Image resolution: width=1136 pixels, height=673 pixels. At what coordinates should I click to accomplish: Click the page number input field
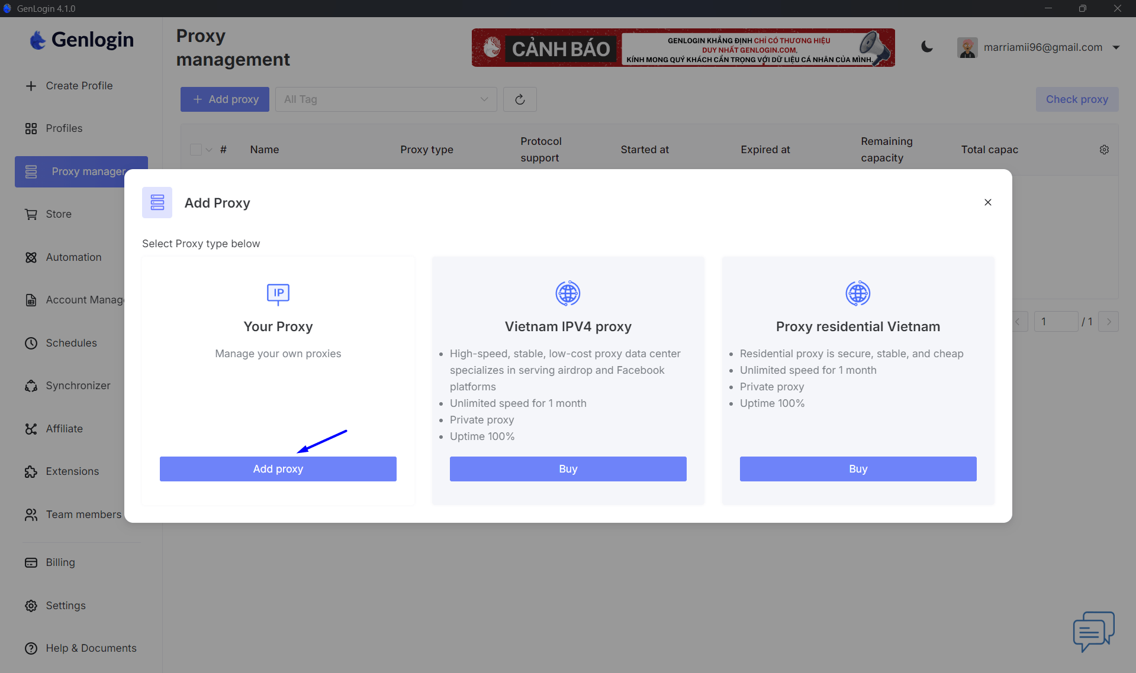1056,321
